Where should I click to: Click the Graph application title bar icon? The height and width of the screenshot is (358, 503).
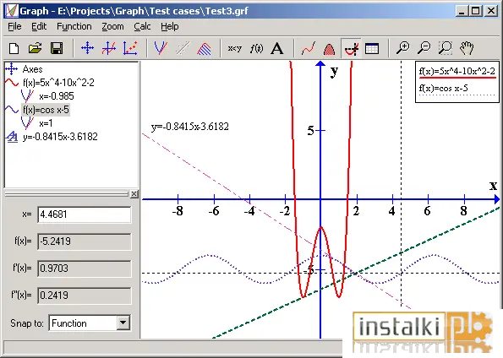click(x=11, y=11)
